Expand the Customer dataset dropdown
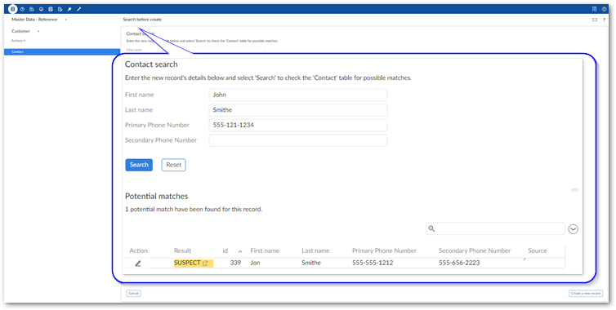This screenshot has width=616, height=310. (x=38, y=31)
